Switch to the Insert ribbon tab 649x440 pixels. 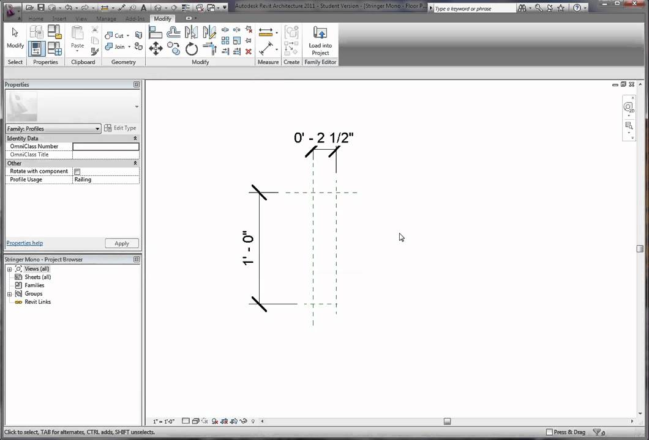(x=58, y=19)
